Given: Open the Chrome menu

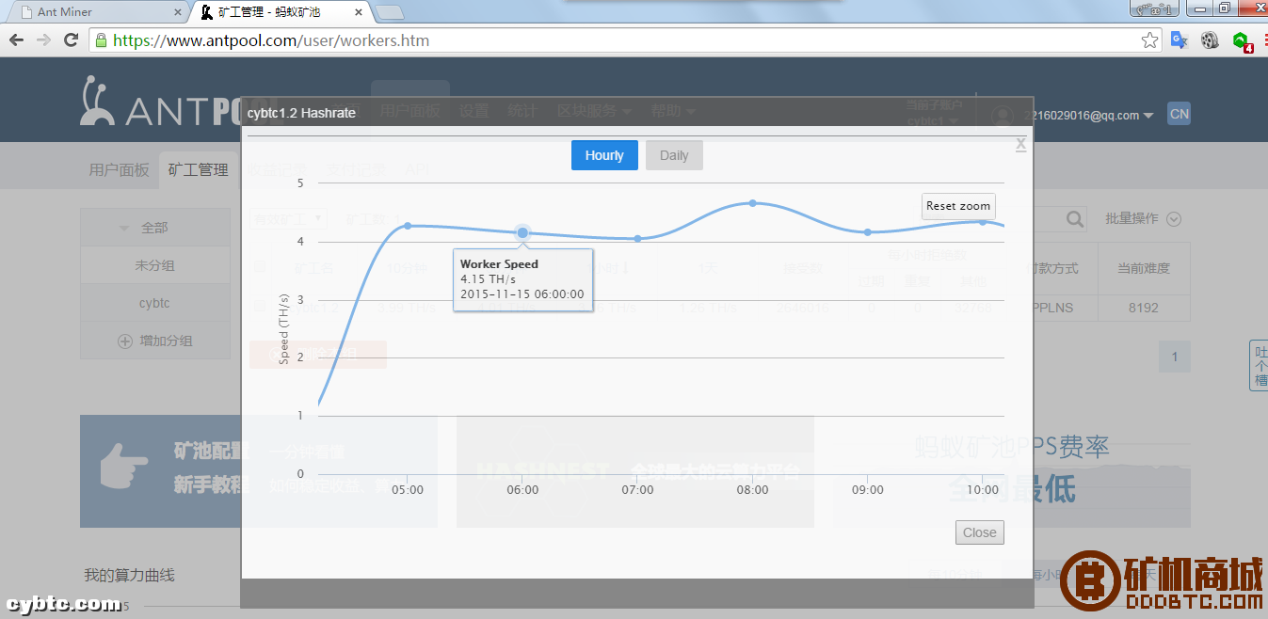Looking at the screenshot, I should (x=1265, y=40).
